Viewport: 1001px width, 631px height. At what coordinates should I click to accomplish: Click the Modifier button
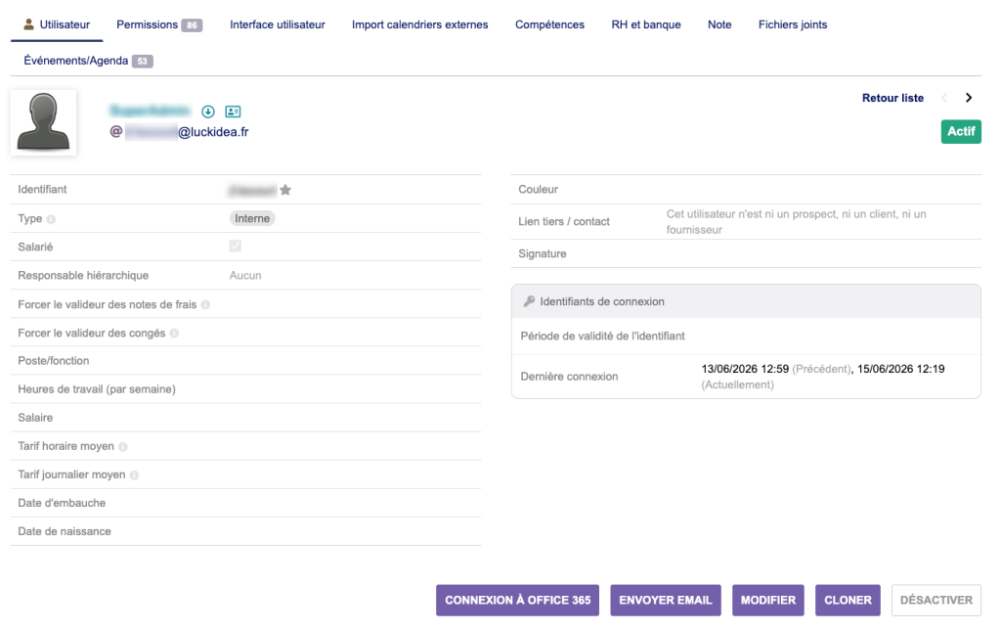tap(768, 601)
